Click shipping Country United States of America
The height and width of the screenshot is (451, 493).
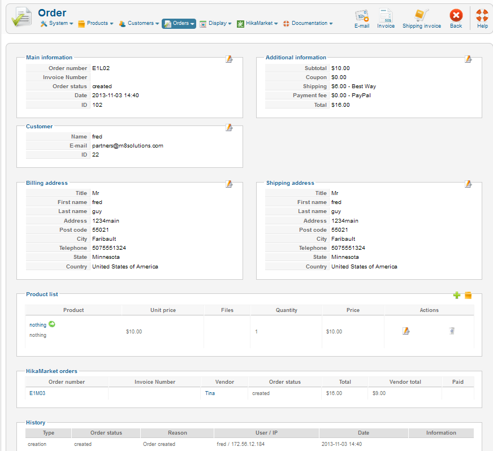(x=364, y=267)
